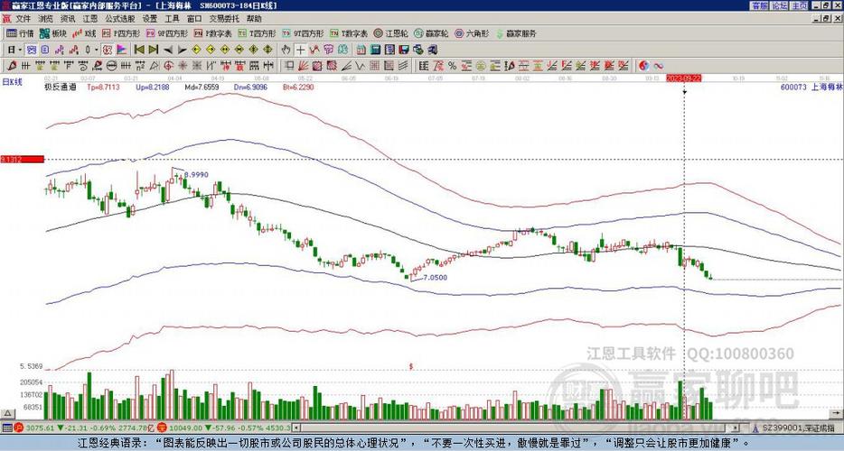Viewport: 844px width, 451px height.
Task: Click the 7.0500 low price label
Action: pyautogui.click(x=435, y=278)
